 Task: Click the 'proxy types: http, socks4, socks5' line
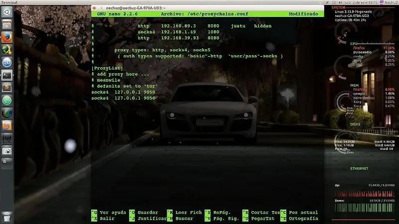(151, 50)
